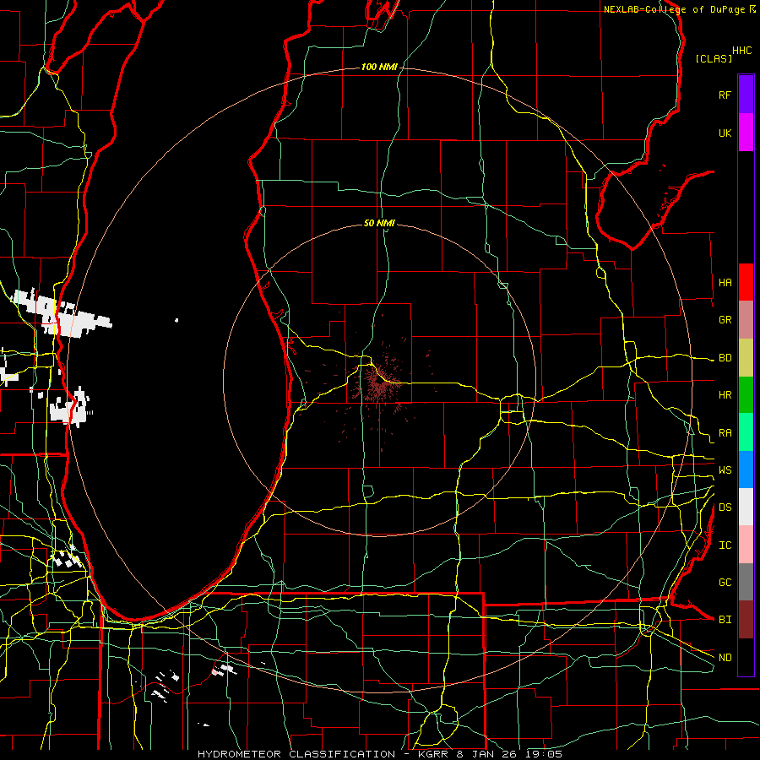Click the BD legend label
Viewport: 760px width, 760px height.
point(725,358)
